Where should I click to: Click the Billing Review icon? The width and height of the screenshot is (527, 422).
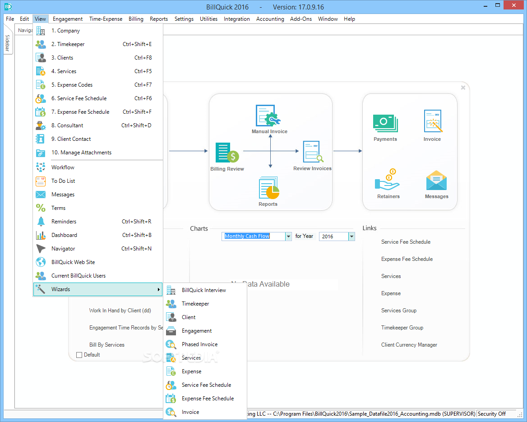[x=227, y=153]
